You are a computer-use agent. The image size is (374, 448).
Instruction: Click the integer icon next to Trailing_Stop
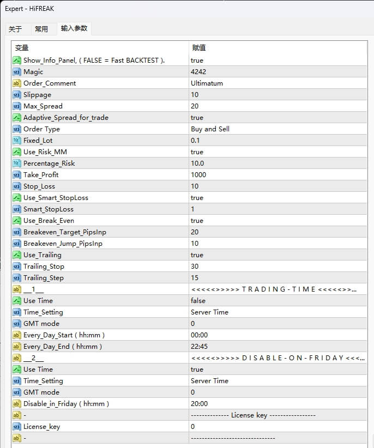point(17,267)
